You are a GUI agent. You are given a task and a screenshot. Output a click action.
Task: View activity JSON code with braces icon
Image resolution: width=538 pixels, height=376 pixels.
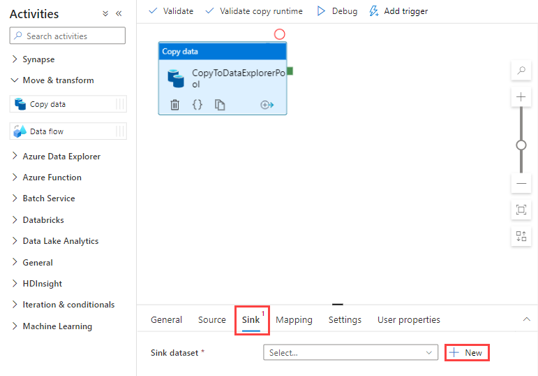coord(197,104)
